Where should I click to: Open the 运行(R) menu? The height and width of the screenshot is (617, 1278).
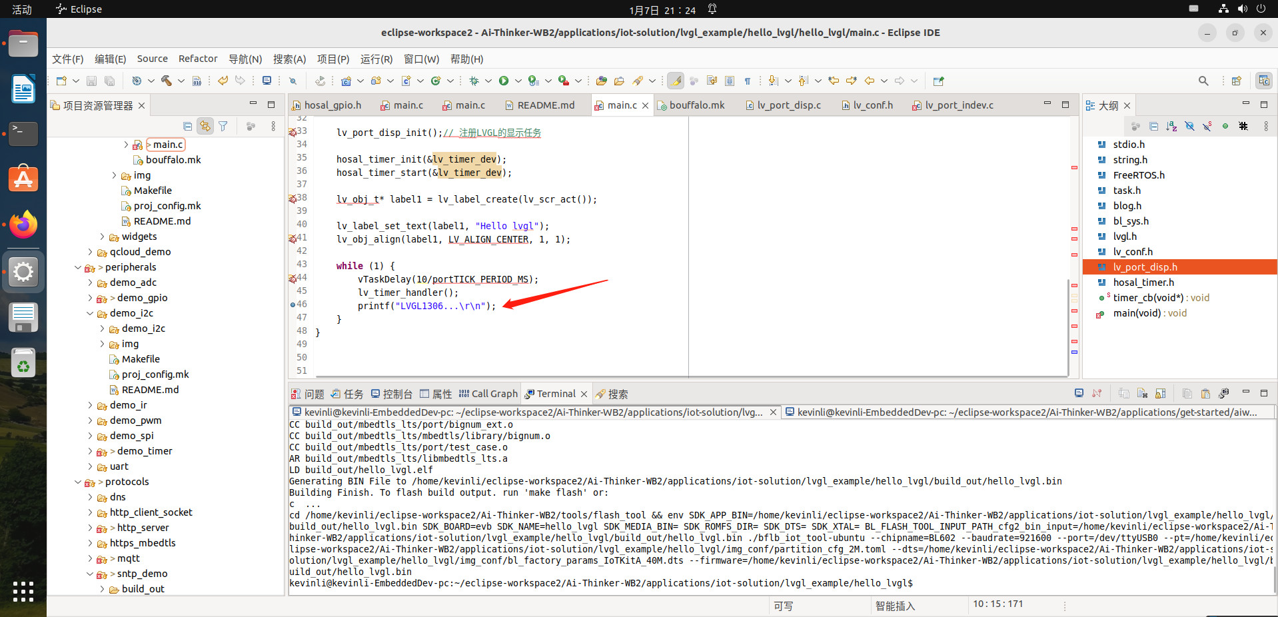coord(376,59)
